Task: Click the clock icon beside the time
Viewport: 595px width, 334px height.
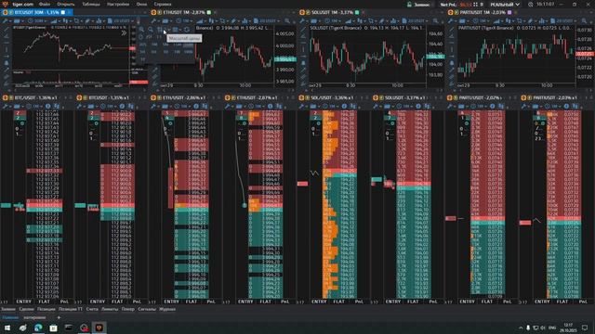Action: coord(531,5)
